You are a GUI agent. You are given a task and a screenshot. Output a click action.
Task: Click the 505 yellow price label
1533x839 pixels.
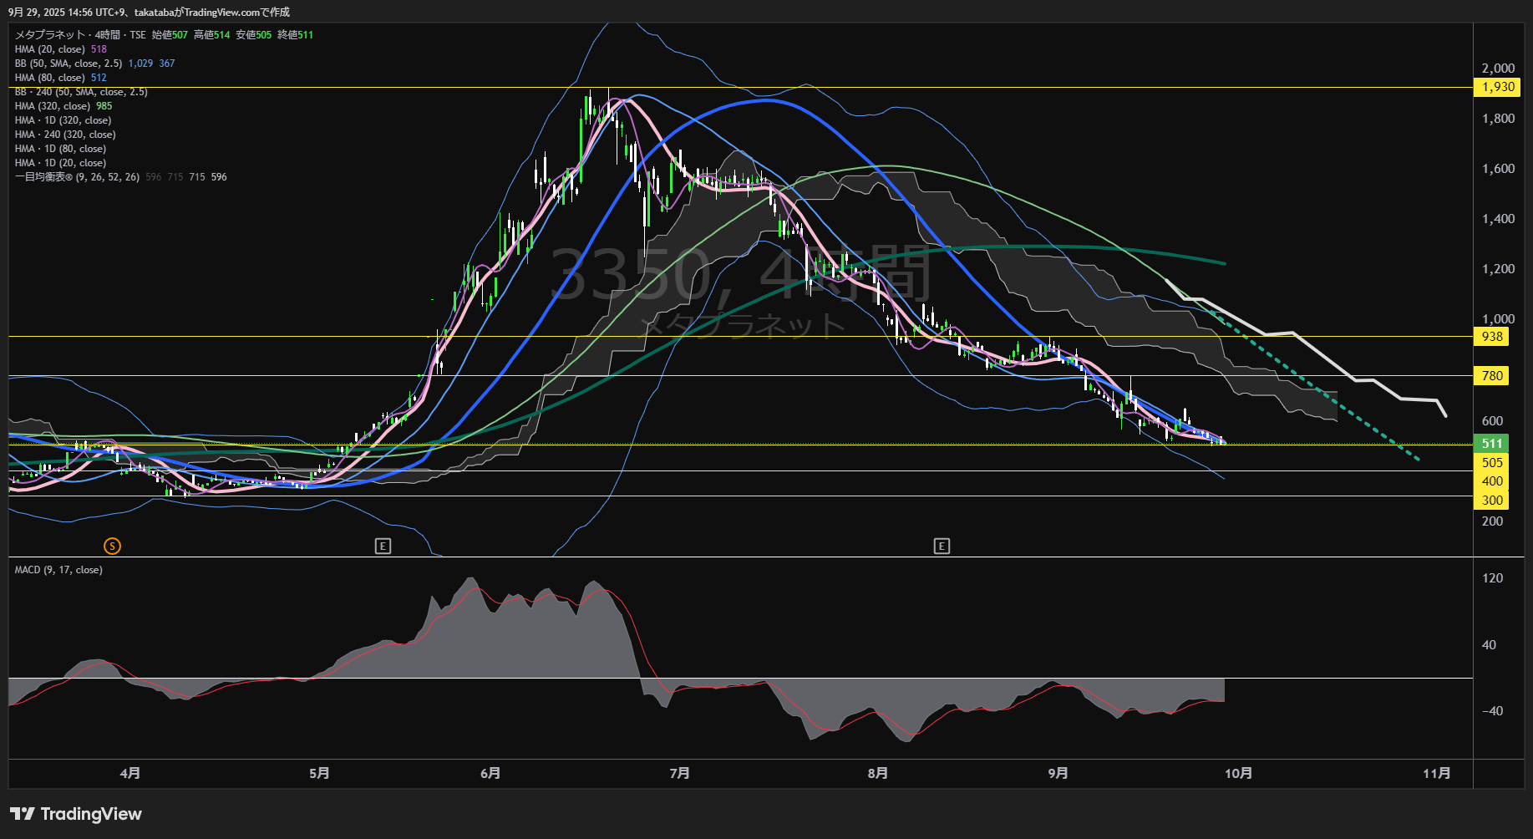pyautogui.click(x=1492, y=463)
